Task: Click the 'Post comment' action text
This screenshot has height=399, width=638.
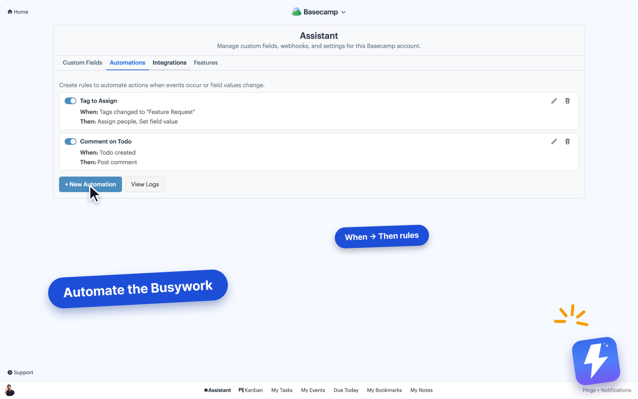Action: pos(117,163)
